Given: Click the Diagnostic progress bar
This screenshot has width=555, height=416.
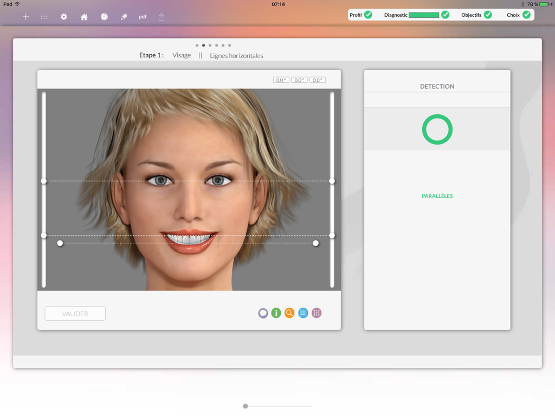Looking at the screenshot, I should 424,15.
